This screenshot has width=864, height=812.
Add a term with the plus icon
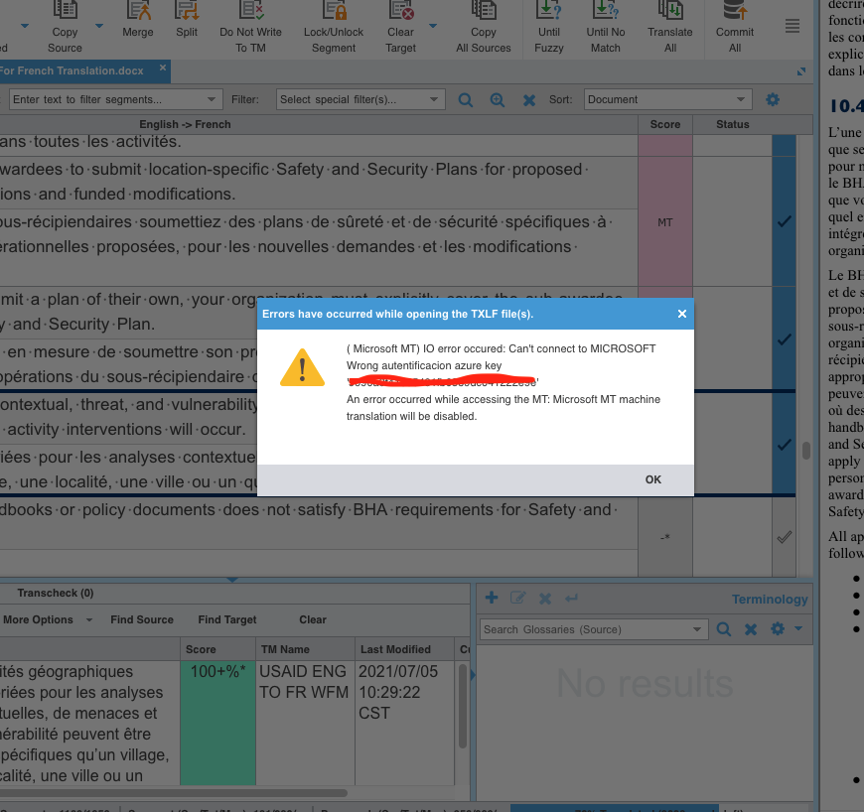492,598
